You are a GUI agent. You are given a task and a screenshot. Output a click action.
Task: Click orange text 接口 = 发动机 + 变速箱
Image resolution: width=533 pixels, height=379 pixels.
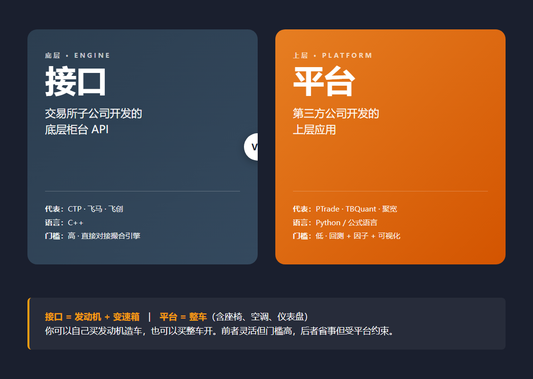pyautogui.click(x=92, y=317)
